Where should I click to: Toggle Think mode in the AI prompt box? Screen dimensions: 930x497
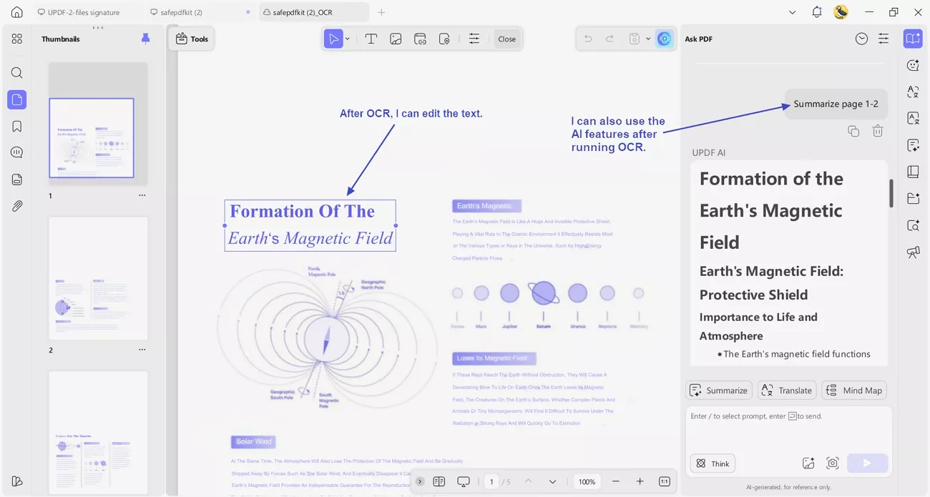712,463
